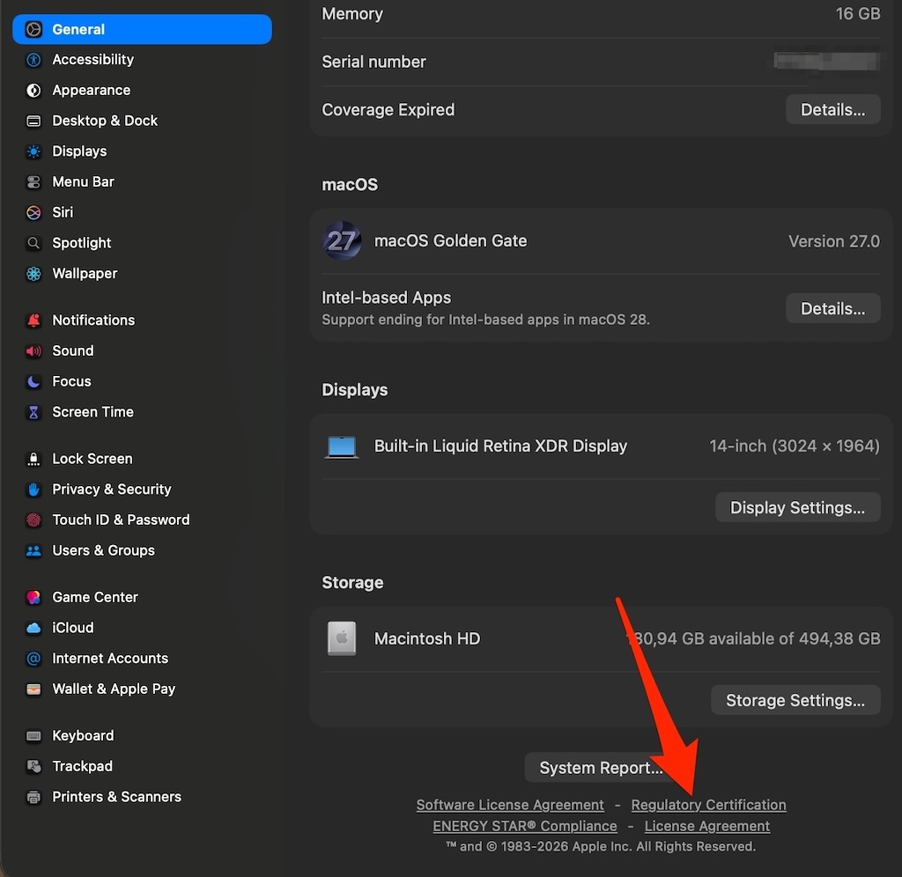This screenshot has height=877, width=902.
Task: Select Appearance label in sidebar
Action: pyautogui.click(x=91, y=91)
